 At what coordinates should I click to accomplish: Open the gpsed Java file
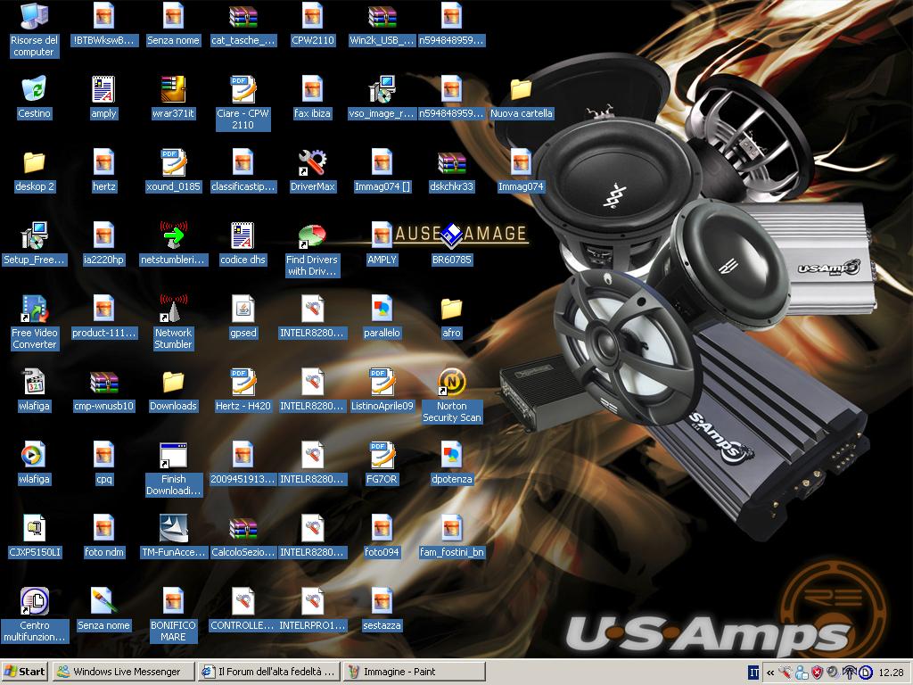coord(243,317)
